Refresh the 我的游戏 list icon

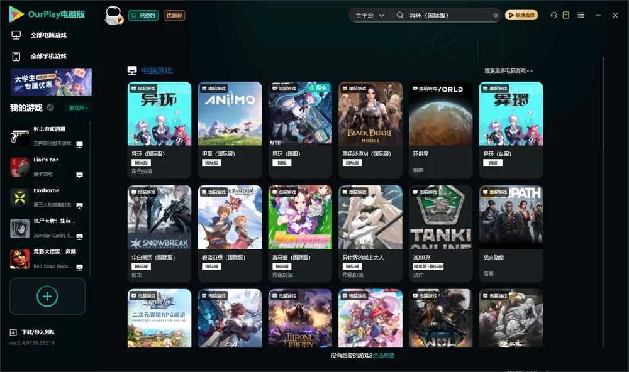[x=50, y=107]
